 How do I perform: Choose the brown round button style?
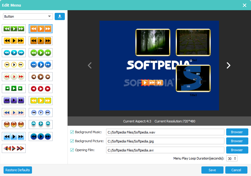41,77
